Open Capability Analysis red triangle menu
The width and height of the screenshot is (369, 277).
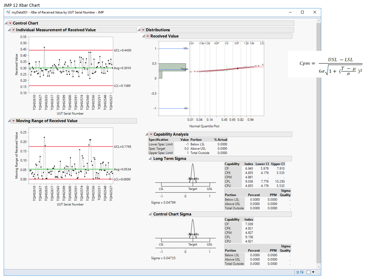tap(151, 134)
